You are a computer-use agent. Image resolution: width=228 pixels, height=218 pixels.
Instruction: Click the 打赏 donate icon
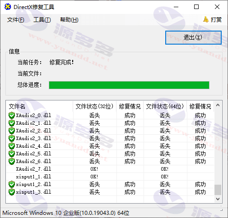(206, 19)
